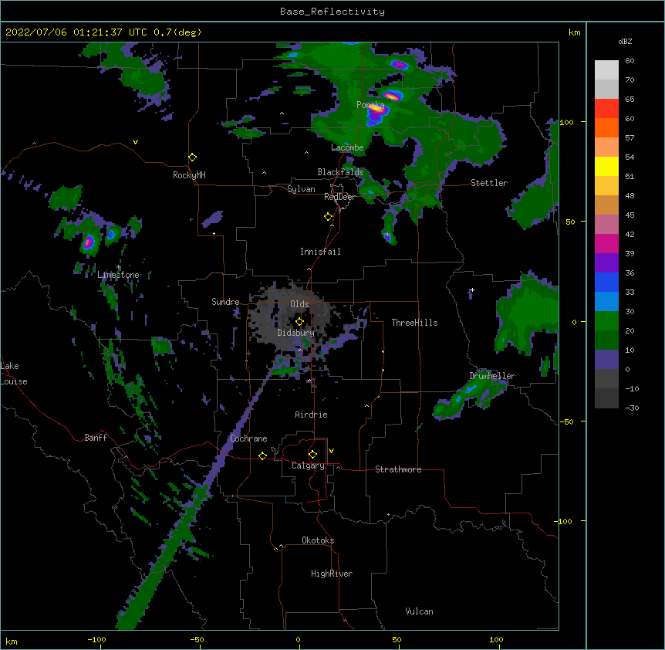Click the yellow diamond marker above Calgary label
The width and height of the screenshot is (665, 650).
tap(312, 455)
